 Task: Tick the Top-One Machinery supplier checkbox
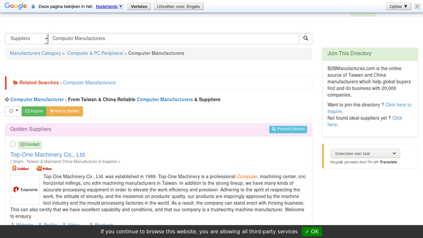click(x=13, y=144)
